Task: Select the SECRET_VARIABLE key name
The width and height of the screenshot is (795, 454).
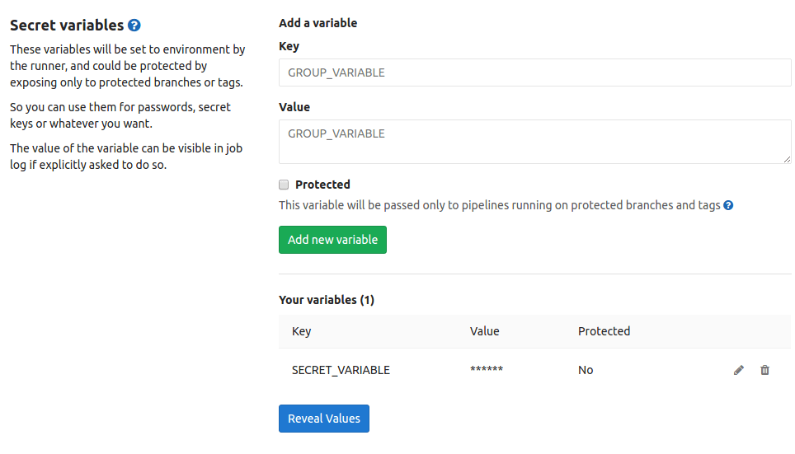Action: point(341,370)
